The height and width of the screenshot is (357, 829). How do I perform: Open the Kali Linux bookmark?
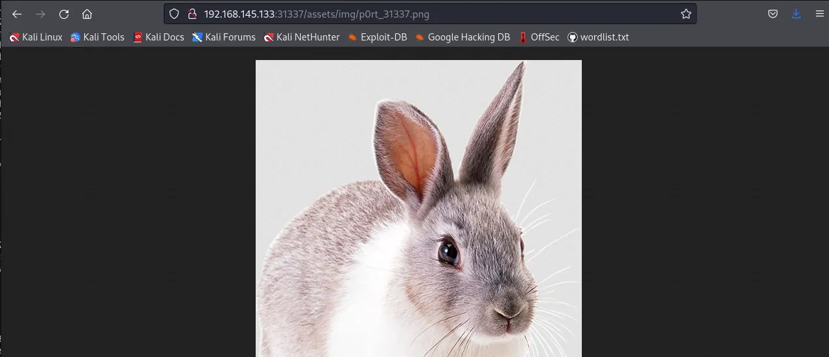(36, 37)
